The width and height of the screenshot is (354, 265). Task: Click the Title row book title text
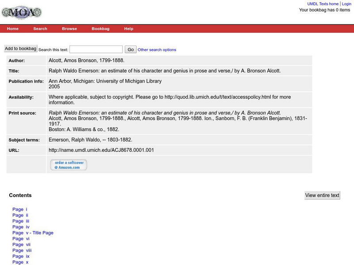(x=165, y=71)
